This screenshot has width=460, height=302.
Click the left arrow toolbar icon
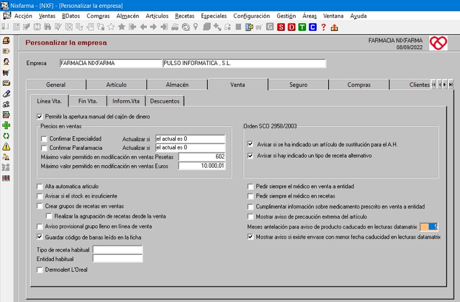[x=143, y=27]
